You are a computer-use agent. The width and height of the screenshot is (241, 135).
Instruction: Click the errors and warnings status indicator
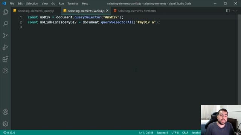click(x=9, y=132)
